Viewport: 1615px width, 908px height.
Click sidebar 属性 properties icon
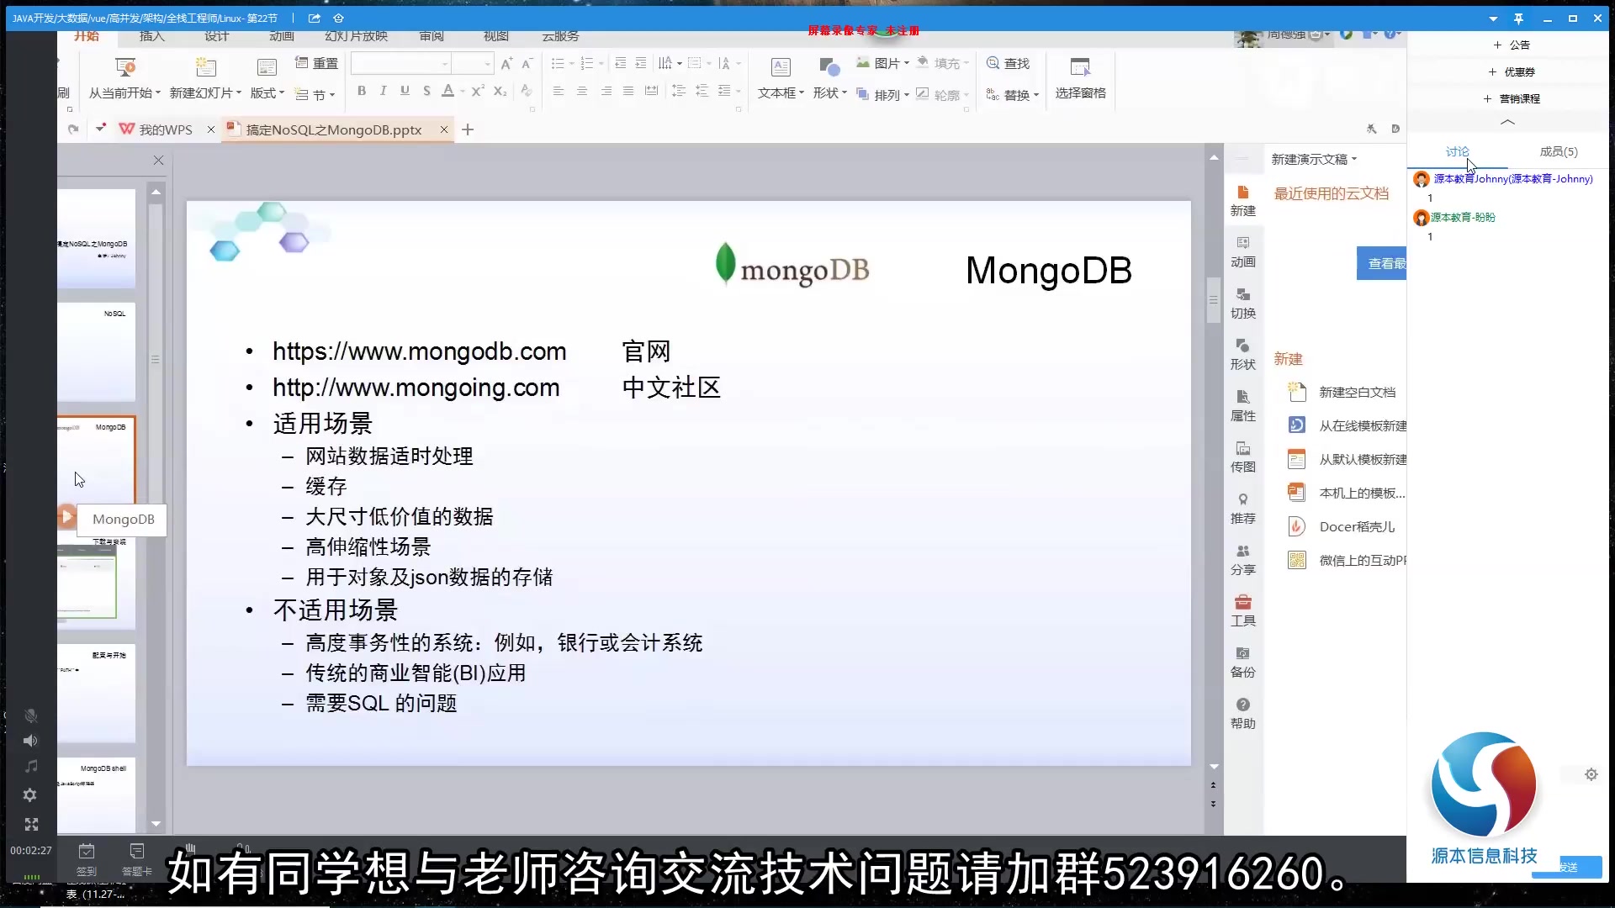[x=1242, y=406]
